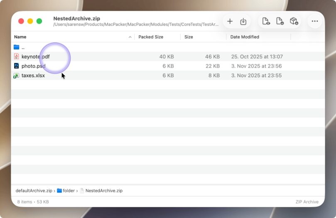This screenshot has height=218, width=336.
Task: Click the 6 KB packed size of taxes.xlsx
Action: (168, 76)
